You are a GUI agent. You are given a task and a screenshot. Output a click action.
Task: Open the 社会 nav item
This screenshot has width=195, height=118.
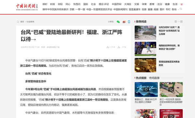(93, 4)
